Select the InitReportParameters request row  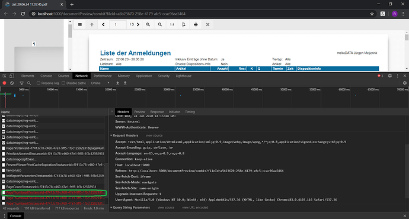(53, 176)
